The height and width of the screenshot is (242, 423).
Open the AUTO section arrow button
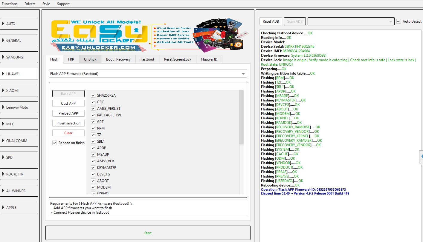point(19,24)
